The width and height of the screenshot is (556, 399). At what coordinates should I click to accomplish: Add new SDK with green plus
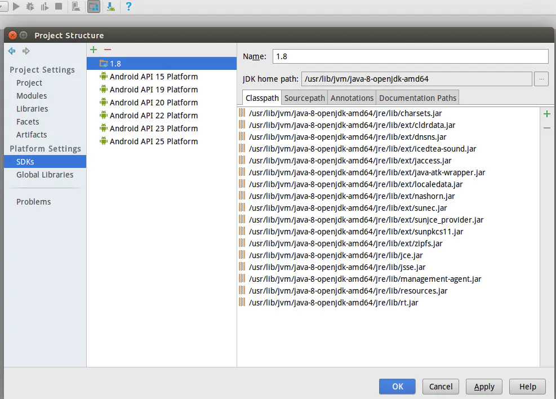pos(94,50)
